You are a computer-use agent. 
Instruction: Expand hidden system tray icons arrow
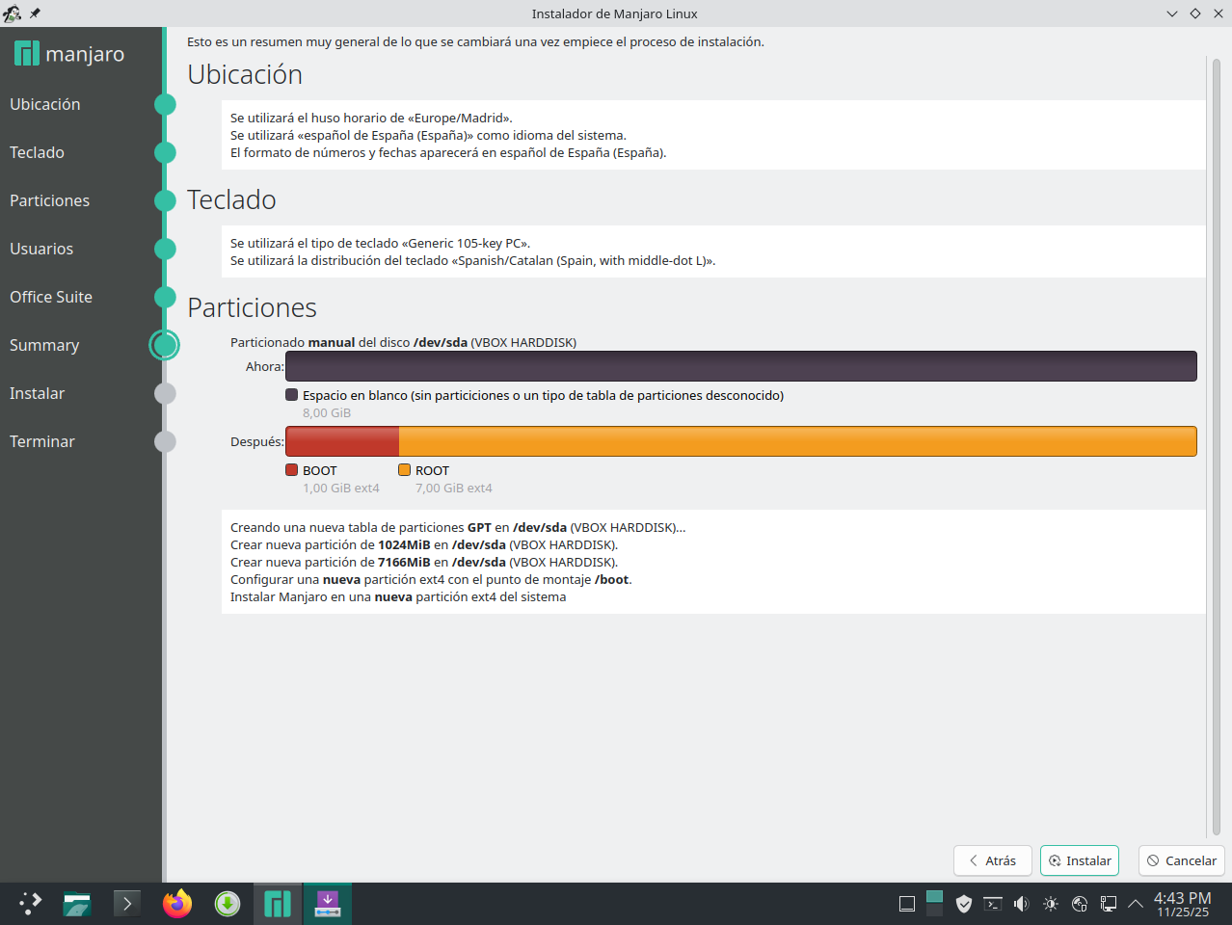point(1136,904)
